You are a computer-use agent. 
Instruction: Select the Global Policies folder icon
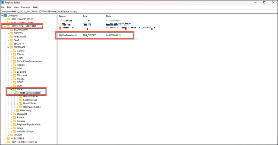tap(21, 96)
